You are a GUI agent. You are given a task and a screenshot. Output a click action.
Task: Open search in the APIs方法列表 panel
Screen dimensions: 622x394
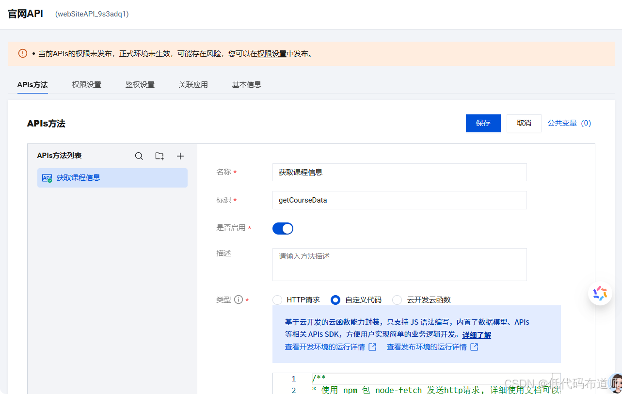(139, 156)
